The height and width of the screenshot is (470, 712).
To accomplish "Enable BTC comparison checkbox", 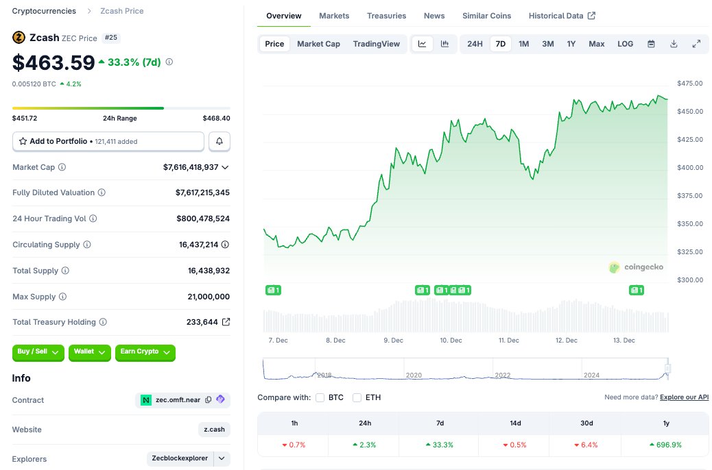I will (320, 397).
